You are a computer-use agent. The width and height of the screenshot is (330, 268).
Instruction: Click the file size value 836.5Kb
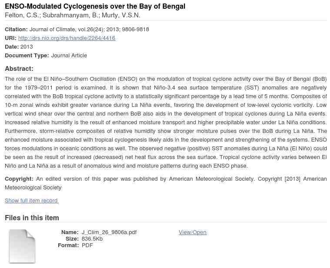click(x=92, y=239)
